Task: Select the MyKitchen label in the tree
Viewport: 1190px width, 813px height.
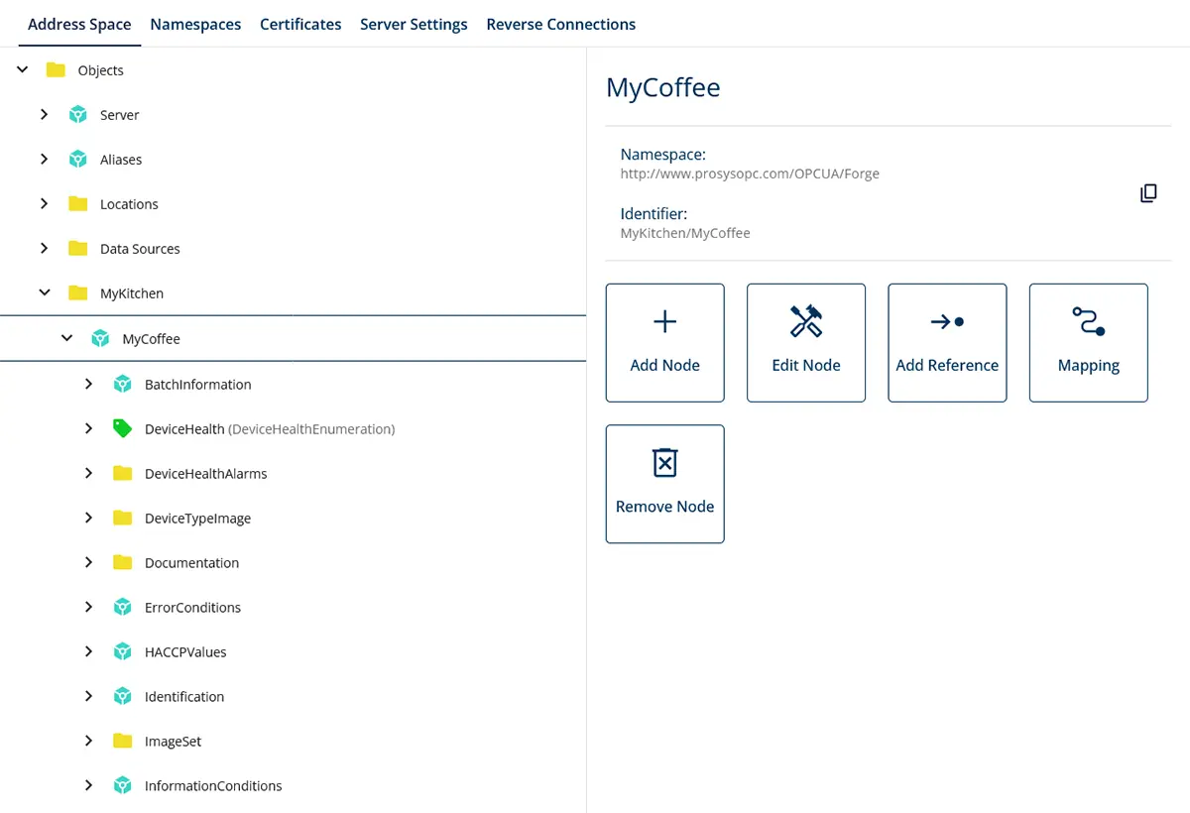Action: (x=132, y=293)
